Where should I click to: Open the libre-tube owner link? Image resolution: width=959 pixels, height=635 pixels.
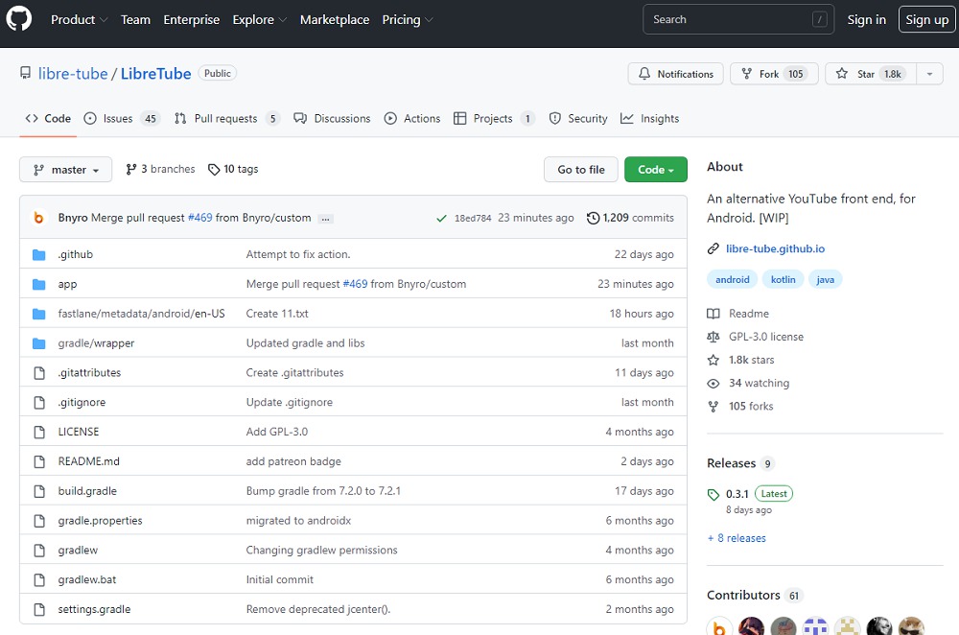pyautogui.click(x=73, y=74)
